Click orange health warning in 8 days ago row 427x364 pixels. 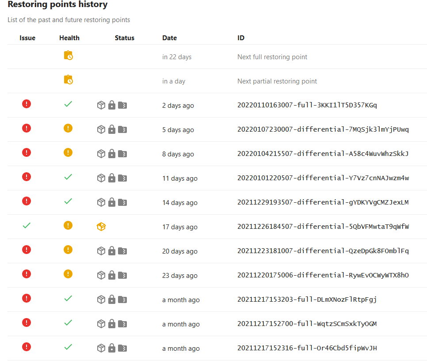pyautogui.click(x=68, y=152)
